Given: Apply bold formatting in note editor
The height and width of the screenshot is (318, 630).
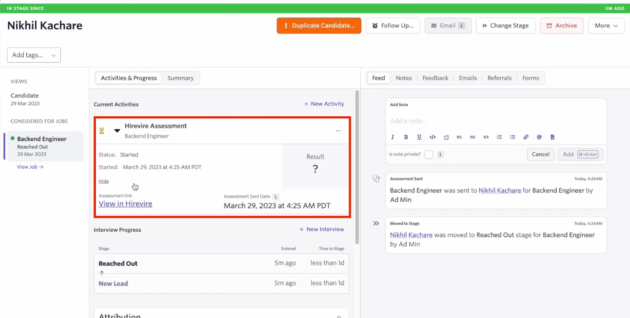Looking at the screenshot, I should (406, 137).
